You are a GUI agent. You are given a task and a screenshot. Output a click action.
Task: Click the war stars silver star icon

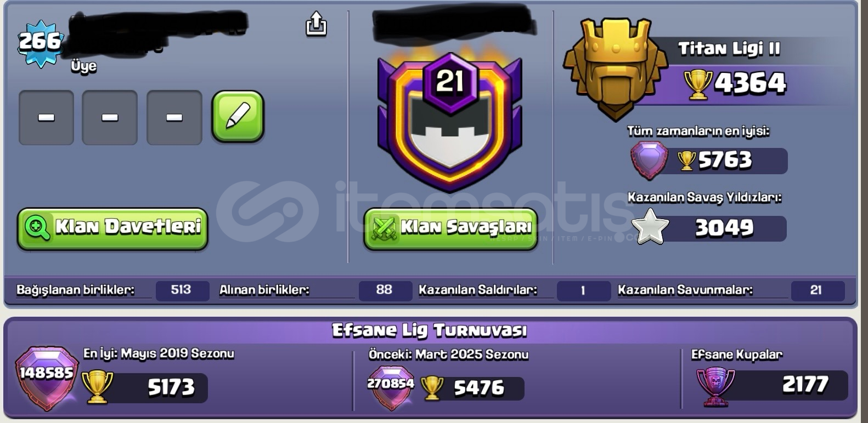point(650,227)
